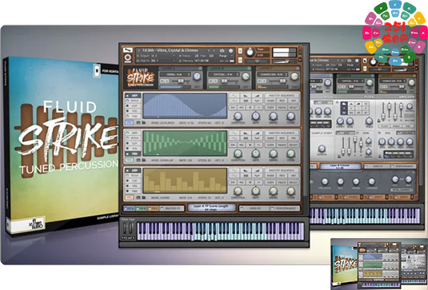428x290 pixels.
Task: Change MODE: CHORD in yellow sequencer
Action: [160, 197]
